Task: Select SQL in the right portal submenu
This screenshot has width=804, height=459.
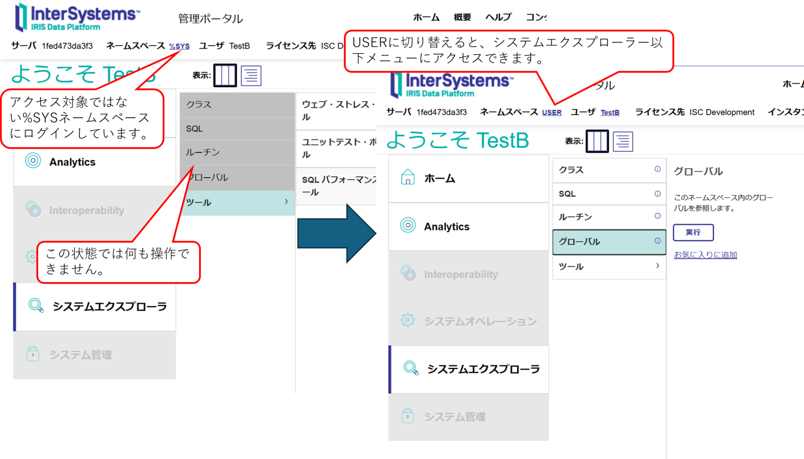Action: 609,194
